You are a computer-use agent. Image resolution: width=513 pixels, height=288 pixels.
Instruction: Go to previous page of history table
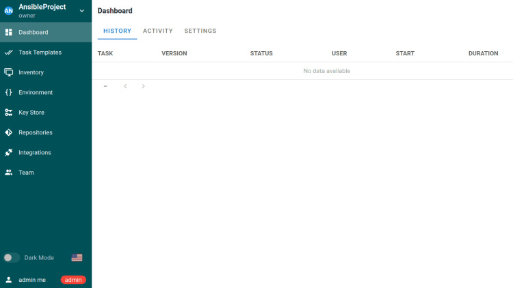(125, 87)
